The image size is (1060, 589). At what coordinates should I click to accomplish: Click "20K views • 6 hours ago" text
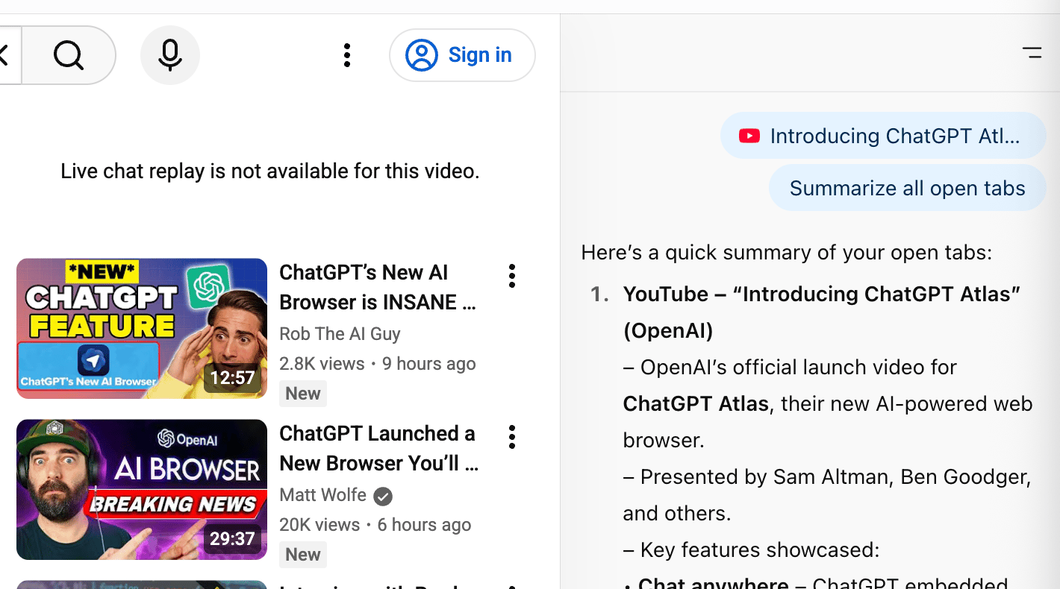(x=375, y=525)
